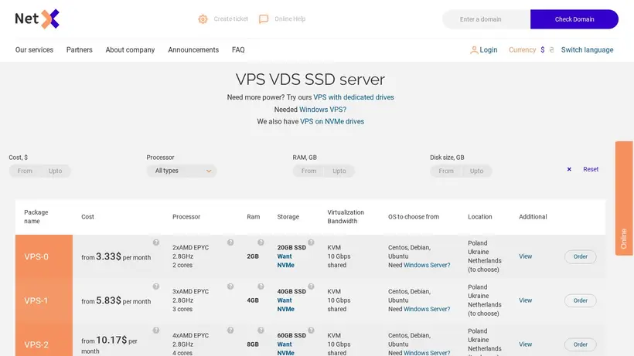Click View for VPS-1 additional info
Screen dimensions: 634x356
525,300
